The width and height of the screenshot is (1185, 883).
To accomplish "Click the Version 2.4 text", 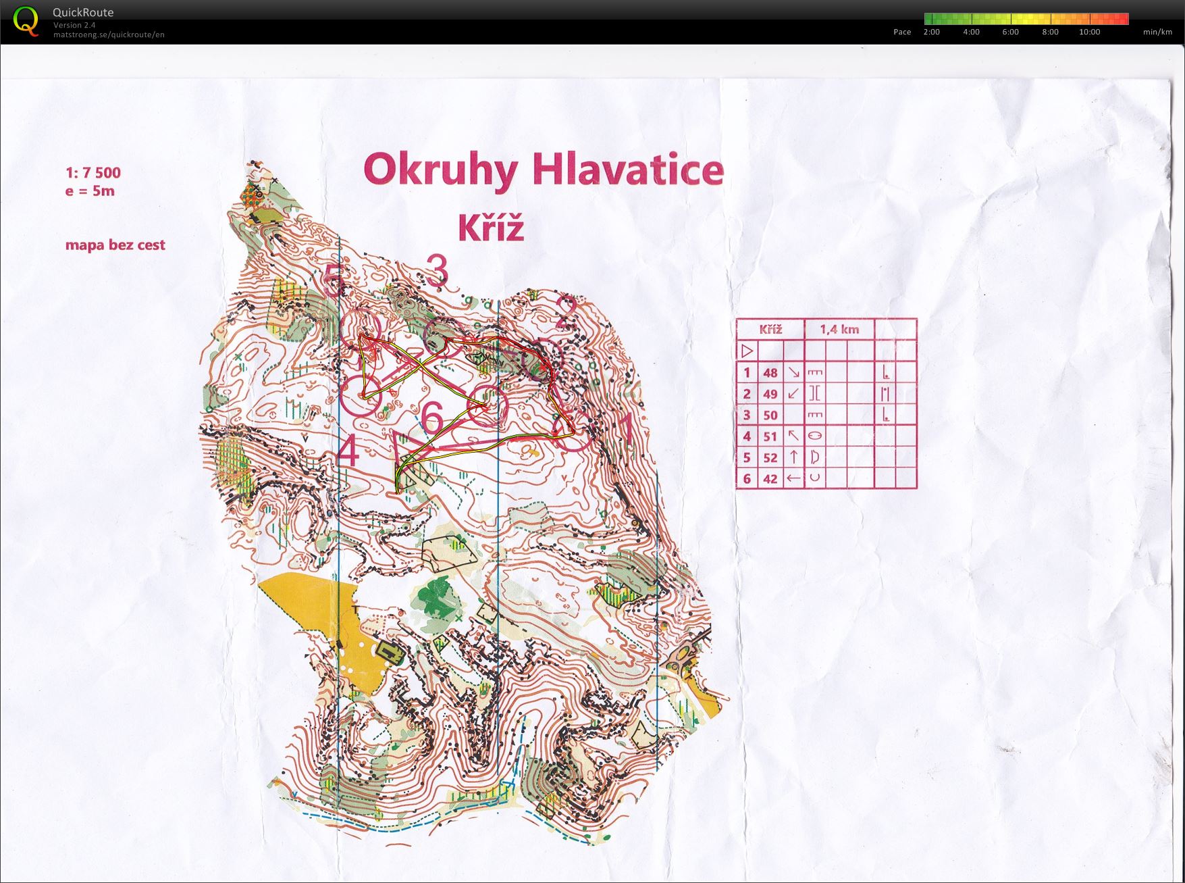I will tap(74, 25).
